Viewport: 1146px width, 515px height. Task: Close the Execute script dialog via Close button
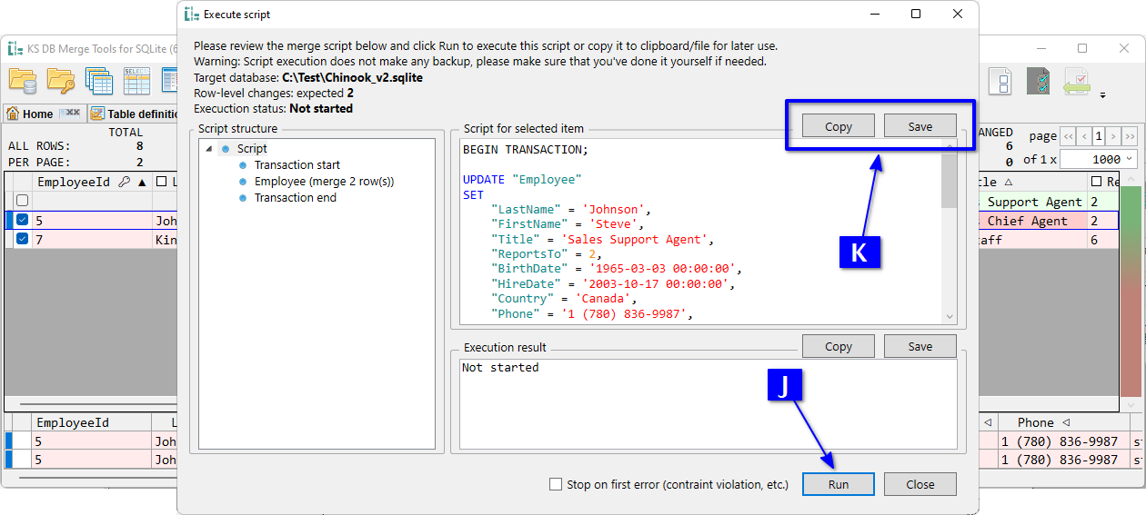920,484
